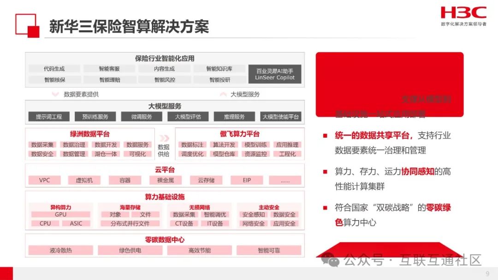
Task: Click the 统一的数据共享平台 bullet text
Action: coord(373,136)
